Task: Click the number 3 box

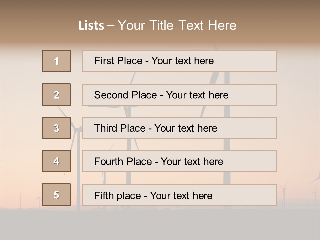Action: tap(56, 128)
